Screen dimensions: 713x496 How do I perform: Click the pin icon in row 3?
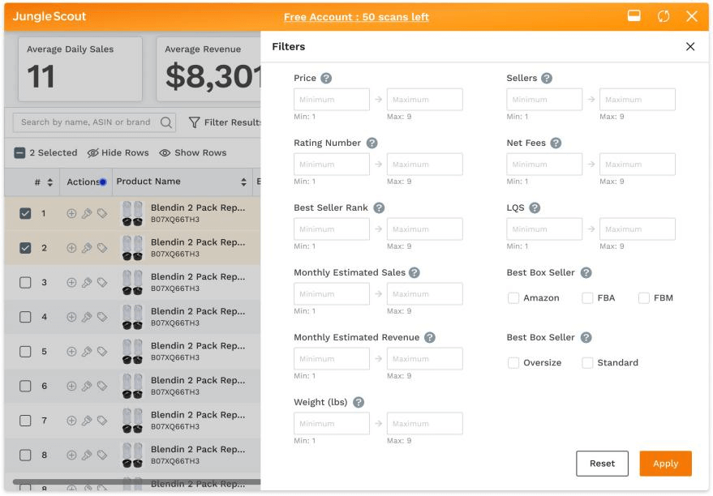tap(87, 283)
